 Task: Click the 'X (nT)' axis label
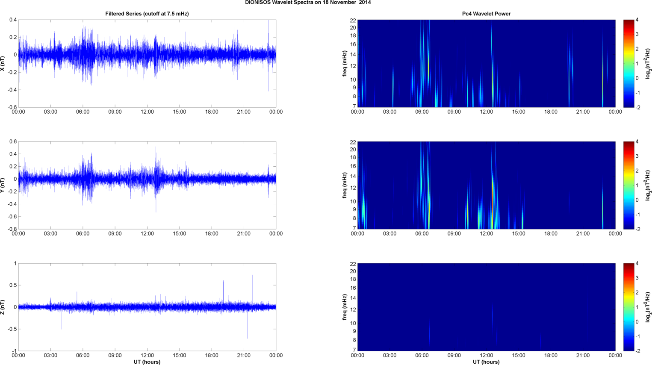[3, 63]
